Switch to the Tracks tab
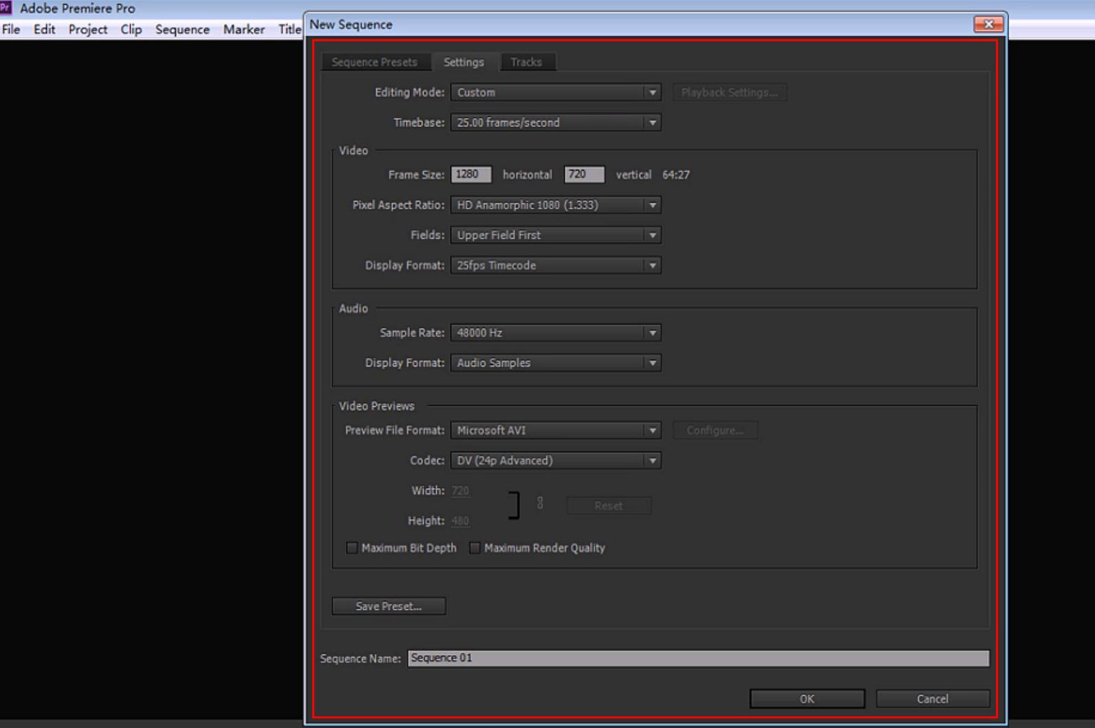The width and height of the screenshot is (1095, 728). pyautogui.click(x=526, y=62)
